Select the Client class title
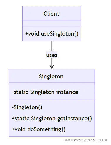 click(x=51, y=14)
